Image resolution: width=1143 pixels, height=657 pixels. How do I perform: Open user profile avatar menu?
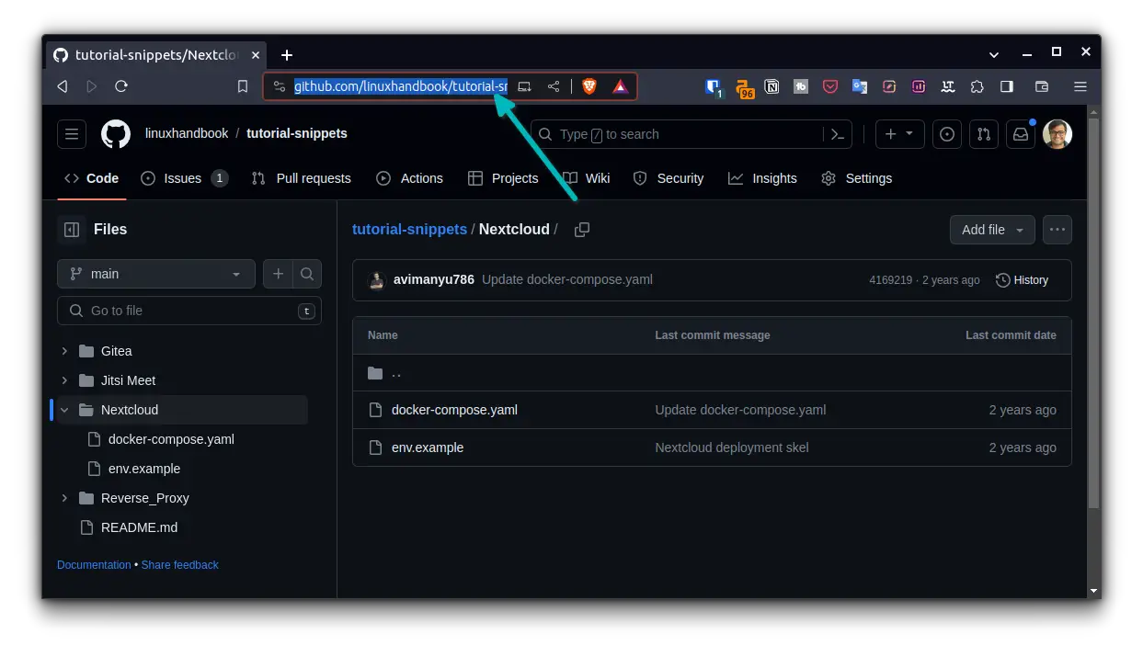coord(1057,134)
